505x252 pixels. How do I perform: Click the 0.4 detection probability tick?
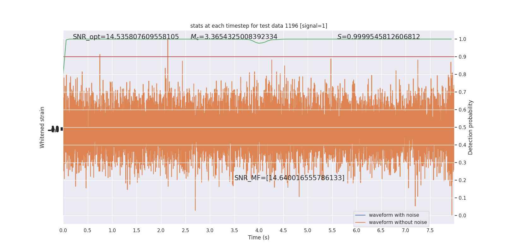[x=462, y=145]
